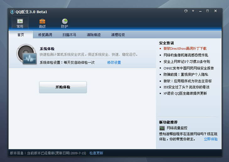
Task: Click the QQ医生3.0 Beta1 title text
Action: (31, 12)
